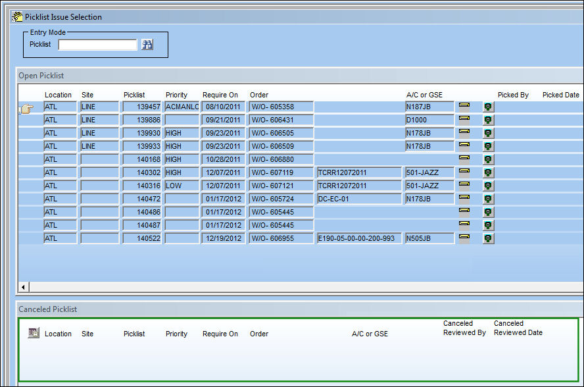584x387 pixels.
Task: Click the DC-EC-01 cell
Action: [x=359, y=199]
